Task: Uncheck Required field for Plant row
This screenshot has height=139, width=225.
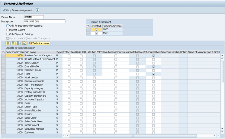Action: coord(153,74)
